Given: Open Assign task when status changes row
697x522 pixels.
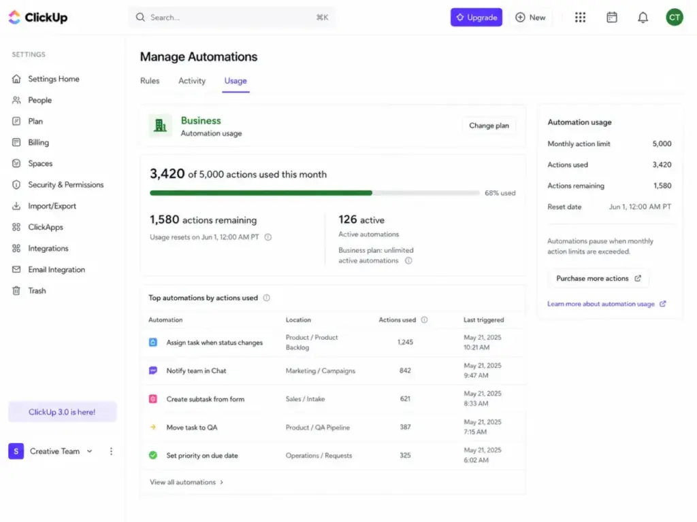Looking at the screenshot, I should [x=334, y=343].
